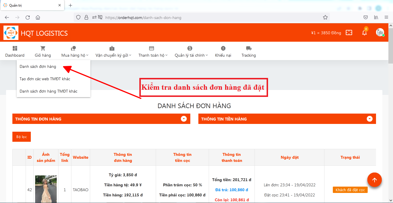This screenshot has width=393, height=203.
Task: Click the tracking protection shield icon
Action: click(78, 18)
